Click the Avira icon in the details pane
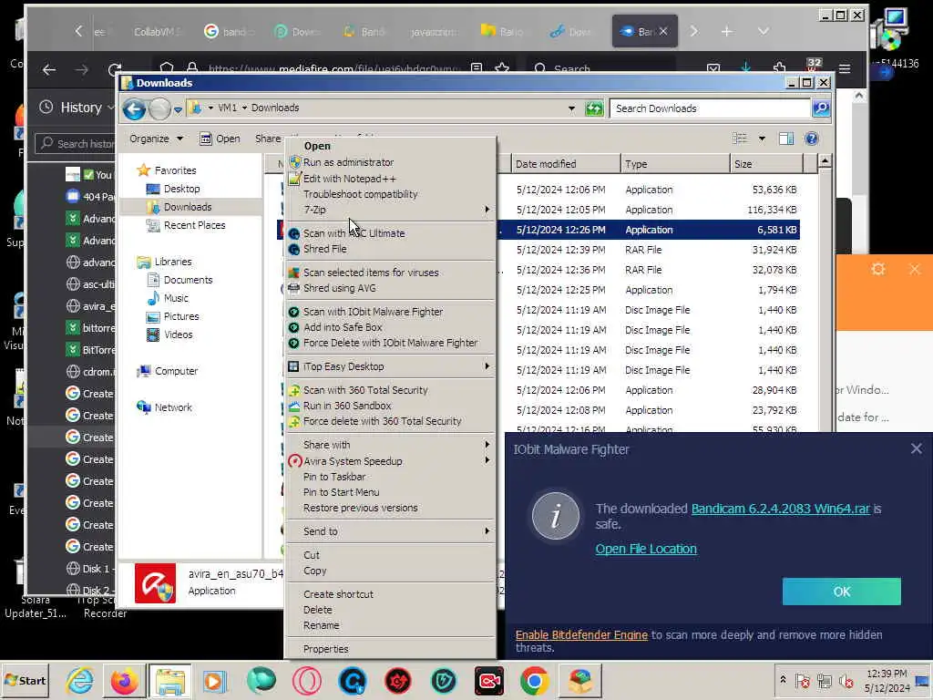Viewport: 933px width, 700px height. pos(155,582)
